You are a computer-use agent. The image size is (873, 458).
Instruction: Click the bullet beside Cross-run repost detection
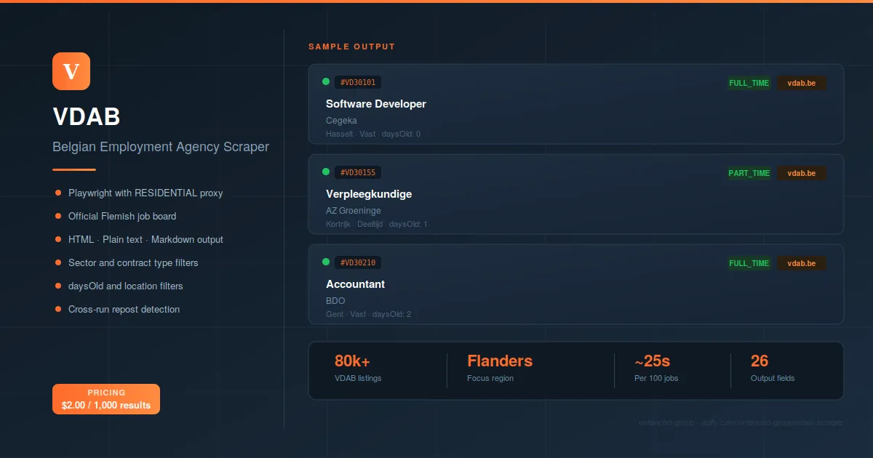pyautogui.click(x=58, y=309)
